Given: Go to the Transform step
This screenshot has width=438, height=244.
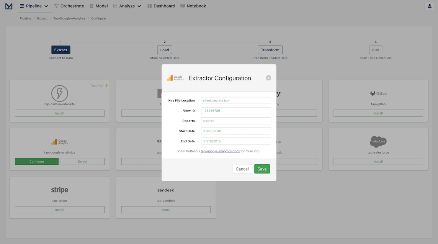Looking at the screenshot, I should [x=270, y=50].
